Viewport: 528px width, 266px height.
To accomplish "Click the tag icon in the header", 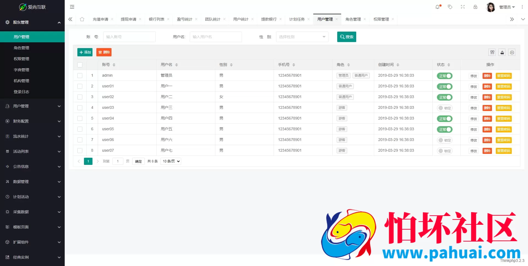I will tap(450, 7).
